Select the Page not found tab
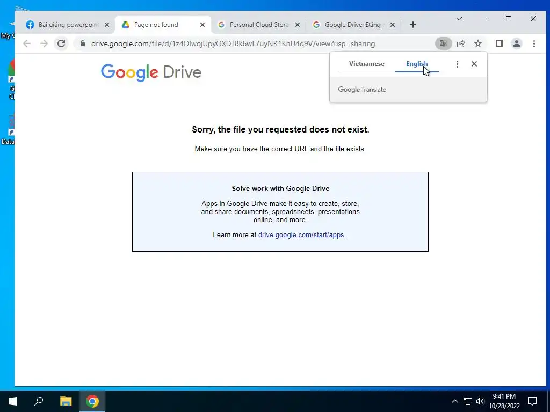The height and width of the screenshot is (412, 550). [163, 25]
